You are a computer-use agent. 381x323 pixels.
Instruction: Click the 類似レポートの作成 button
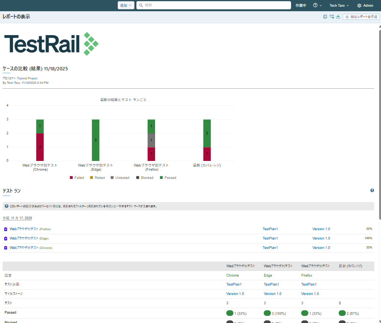[361, 17]
